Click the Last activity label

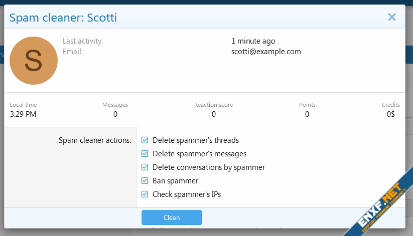(83, 41)
